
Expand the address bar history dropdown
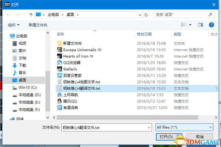pyautogui.click(x=140, y=15)
